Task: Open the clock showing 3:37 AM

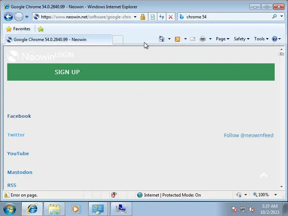Action: [x=270, y=209]
